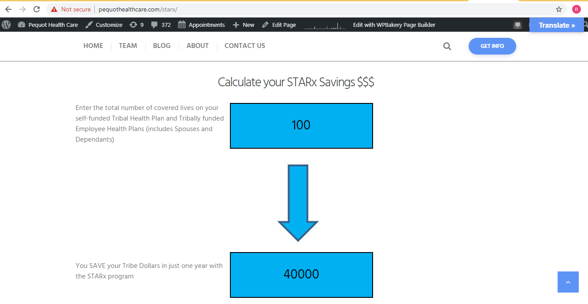
Task: Click the savings result box showing 40000
Action: click(301, 275)
